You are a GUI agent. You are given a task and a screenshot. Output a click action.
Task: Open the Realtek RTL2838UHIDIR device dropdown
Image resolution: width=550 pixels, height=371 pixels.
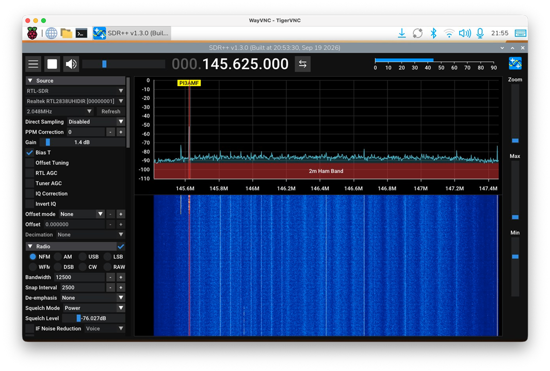point(75,101)
